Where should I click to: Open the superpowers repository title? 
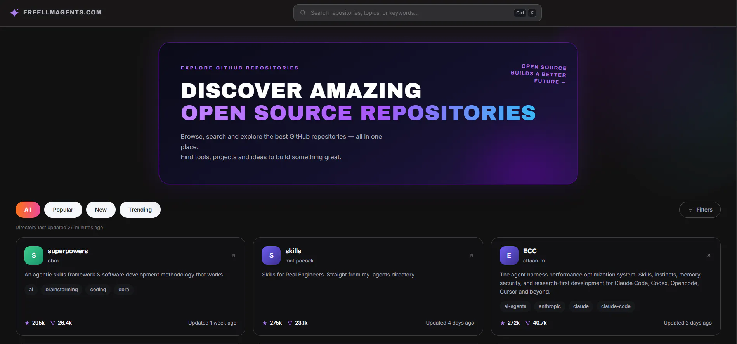click(x=68, y=251)
